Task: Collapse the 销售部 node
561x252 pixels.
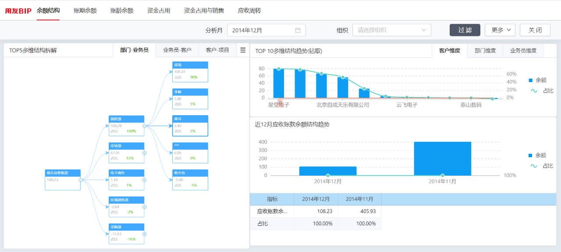Action: click(145, 126)
